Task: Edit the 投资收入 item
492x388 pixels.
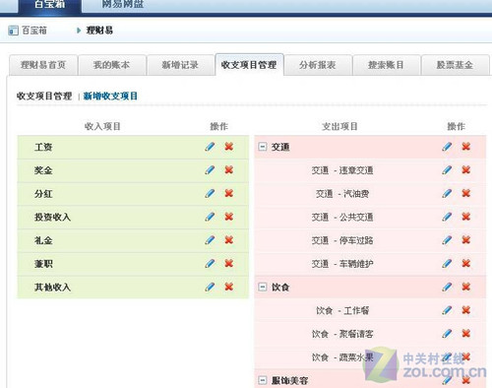Action: [210, 217]
